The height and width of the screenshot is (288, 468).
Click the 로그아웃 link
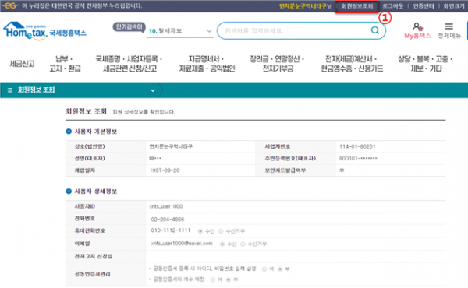(x=393, y=6)
